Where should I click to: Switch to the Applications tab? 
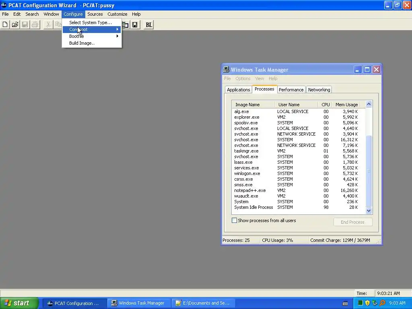[238, 90]
